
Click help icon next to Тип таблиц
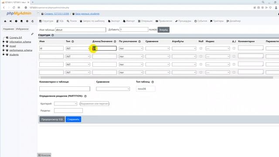click(x=153, y=82)
